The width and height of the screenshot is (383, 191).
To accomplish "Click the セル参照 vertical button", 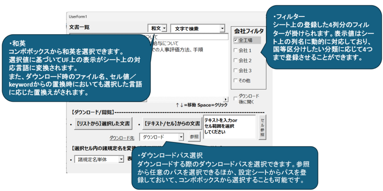I will coord(263,127).
